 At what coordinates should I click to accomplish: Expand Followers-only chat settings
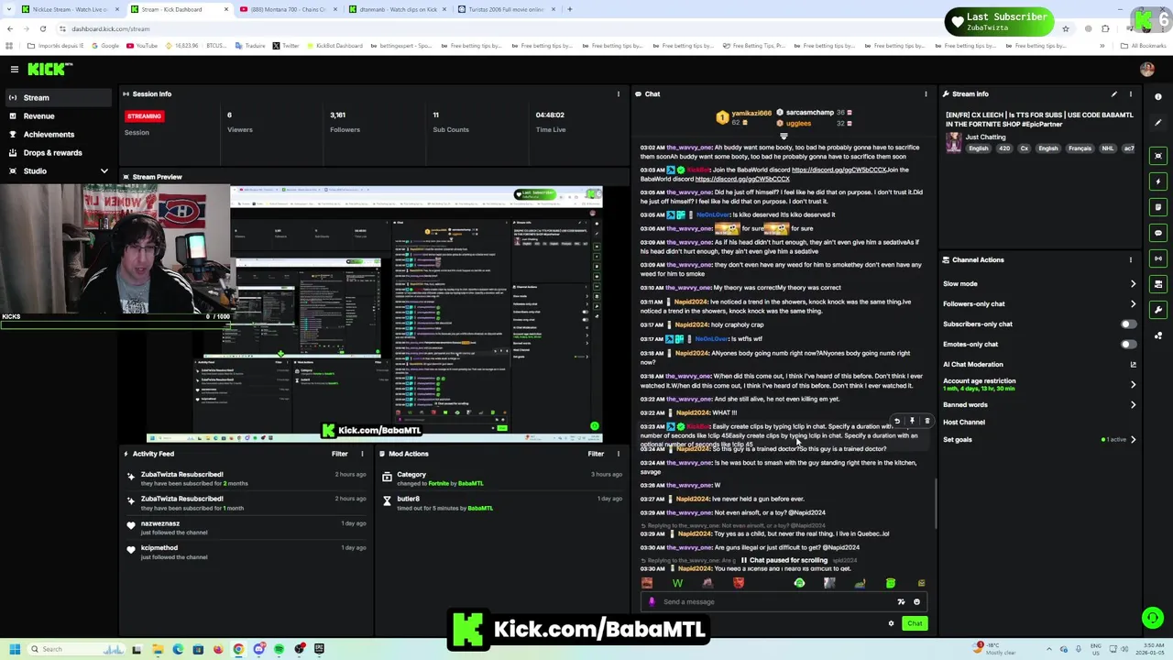pyautogui.click(x=1133, y=303)
